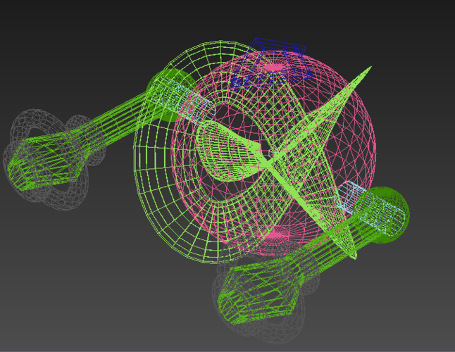The width and height of the screenshot is (455, 352).
Task: Select the solid green sphere at upper left
Action: 171,96
